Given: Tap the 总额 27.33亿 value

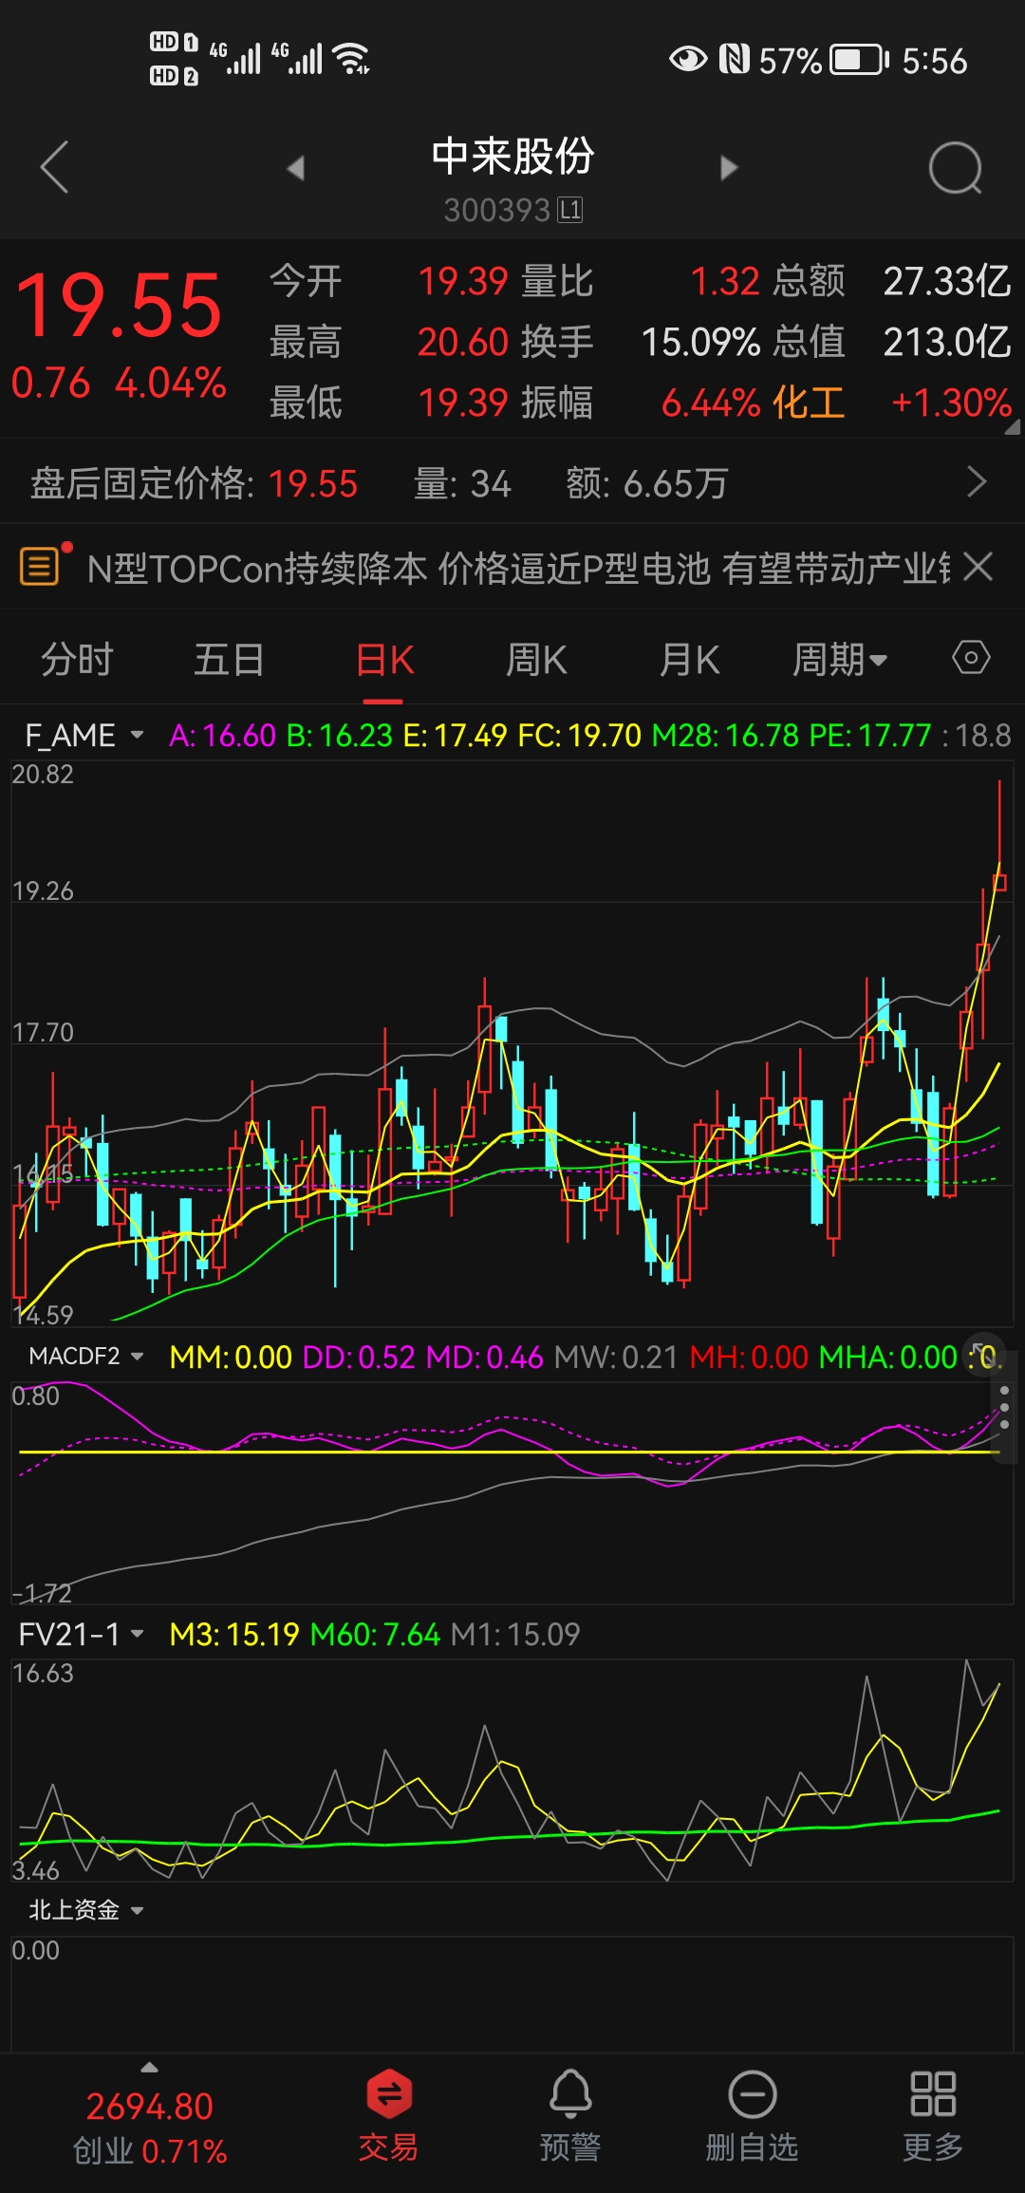Looking at the screenshot, I should tap(947, 281).
